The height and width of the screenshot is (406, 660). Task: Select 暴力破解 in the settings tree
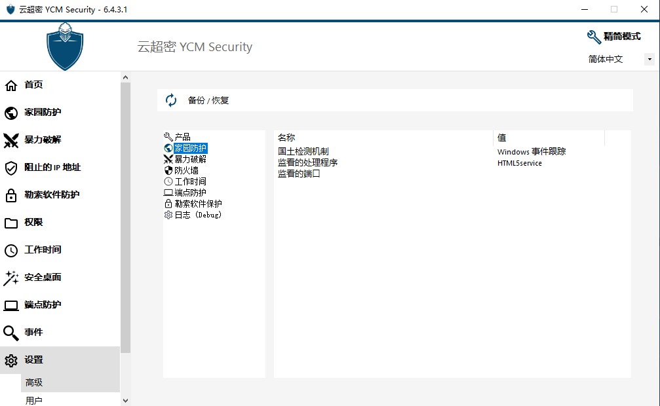[x=190, y=159]
